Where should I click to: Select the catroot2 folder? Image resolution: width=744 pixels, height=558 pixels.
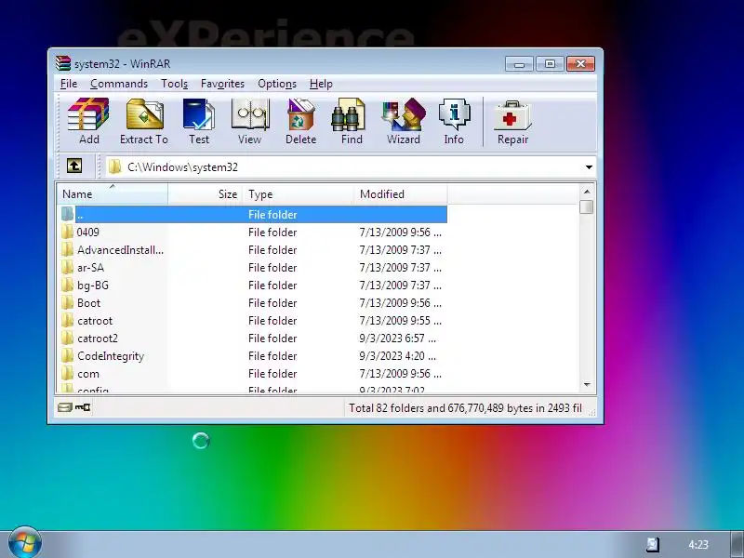coord(98,339)
